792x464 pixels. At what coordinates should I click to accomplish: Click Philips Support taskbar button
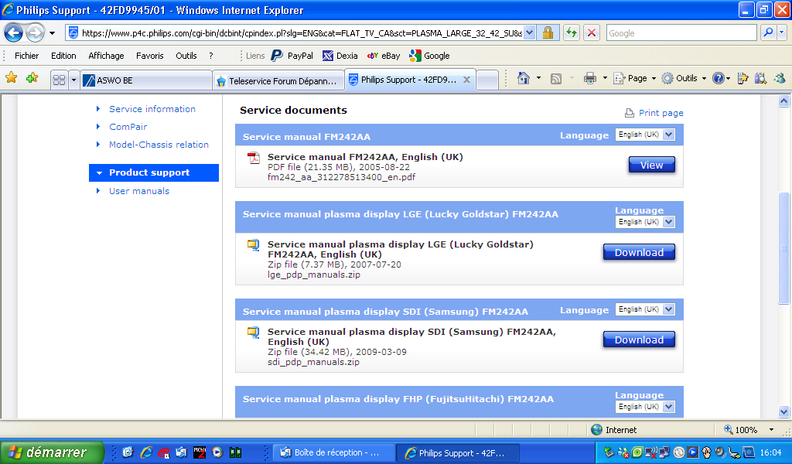(458, 453)
